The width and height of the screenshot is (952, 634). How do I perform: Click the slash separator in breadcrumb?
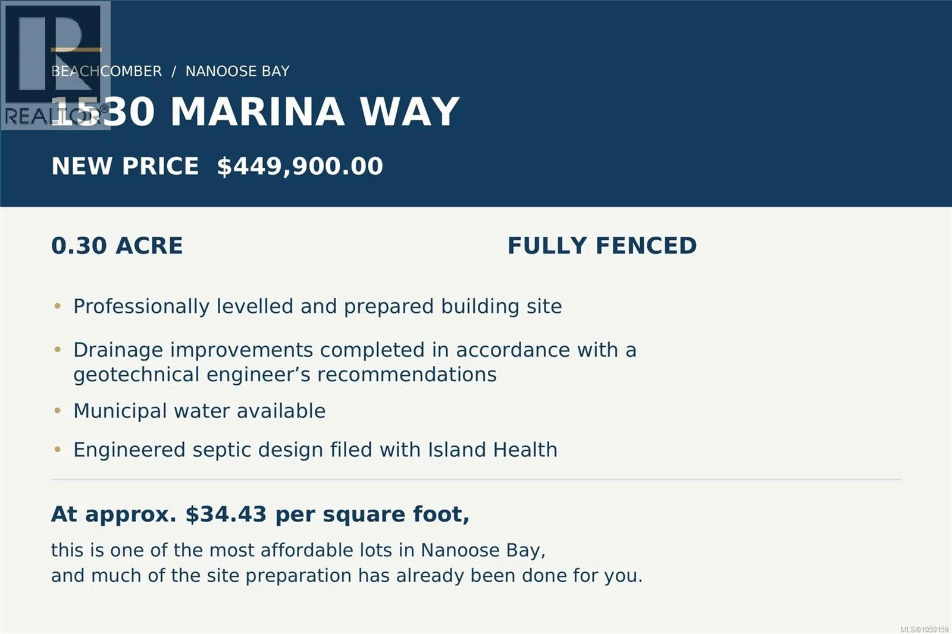(x=174, y=71)
